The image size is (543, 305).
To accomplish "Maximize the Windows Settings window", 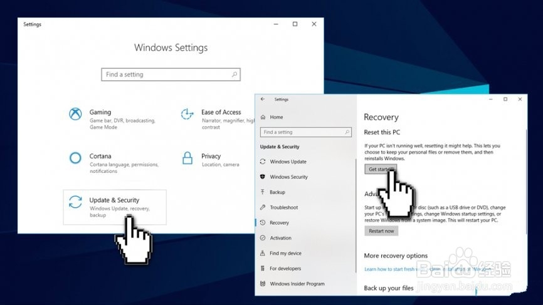I will coord(295,24).
